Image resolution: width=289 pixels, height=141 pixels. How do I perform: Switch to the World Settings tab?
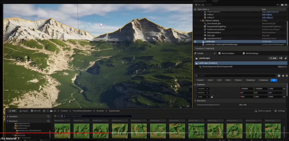click(x=251, y=54)
